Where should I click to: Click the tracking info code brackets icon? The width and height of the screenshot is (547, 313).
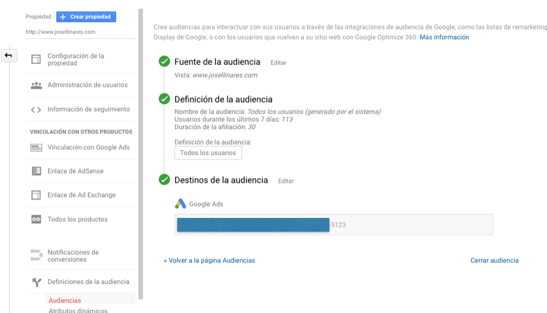point(36,109)
